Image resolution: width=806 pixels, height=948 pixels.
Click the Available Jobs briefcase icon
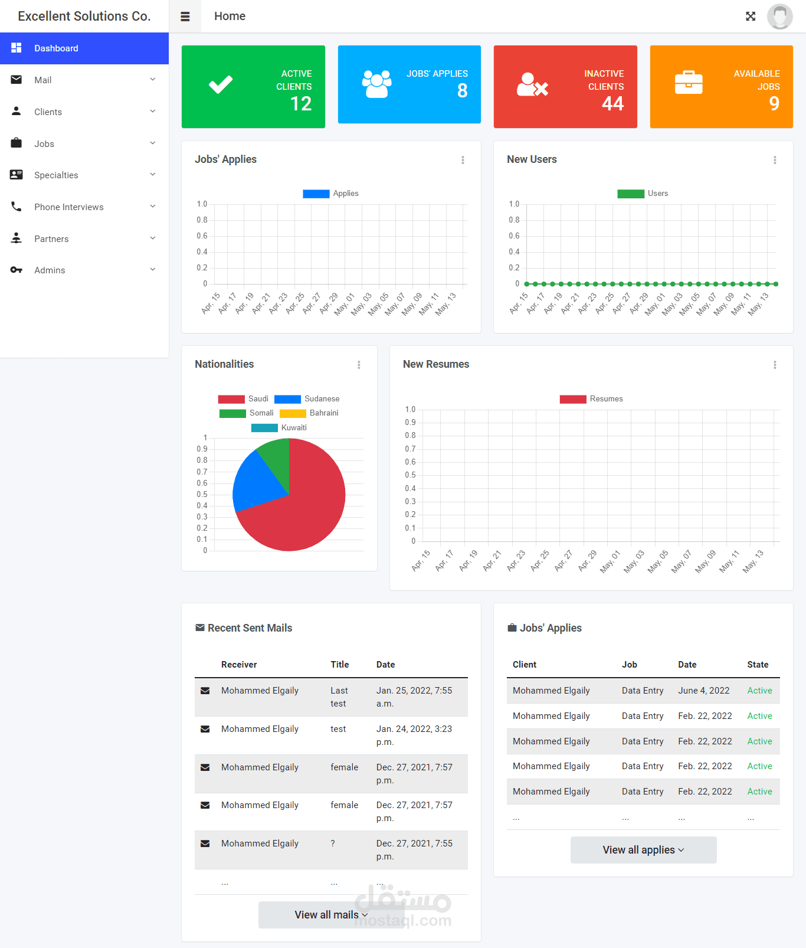[689, 83]
